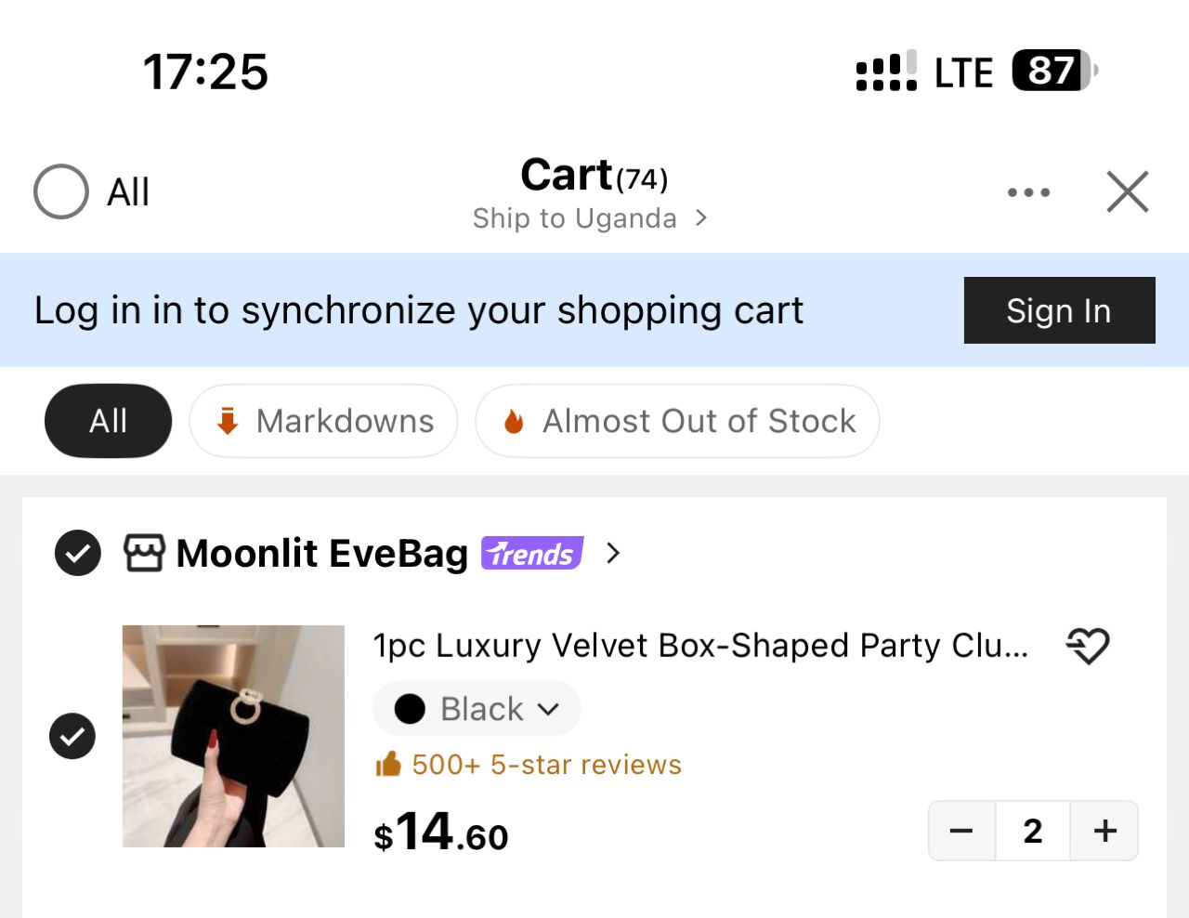Tap the purple Trends badge
1189x918 pixels.
click(532, 553)
